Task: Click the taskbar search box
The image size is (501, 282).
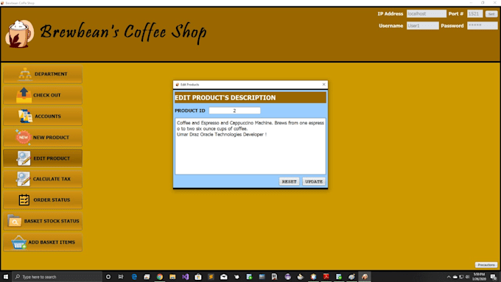Action: (57, 277)
